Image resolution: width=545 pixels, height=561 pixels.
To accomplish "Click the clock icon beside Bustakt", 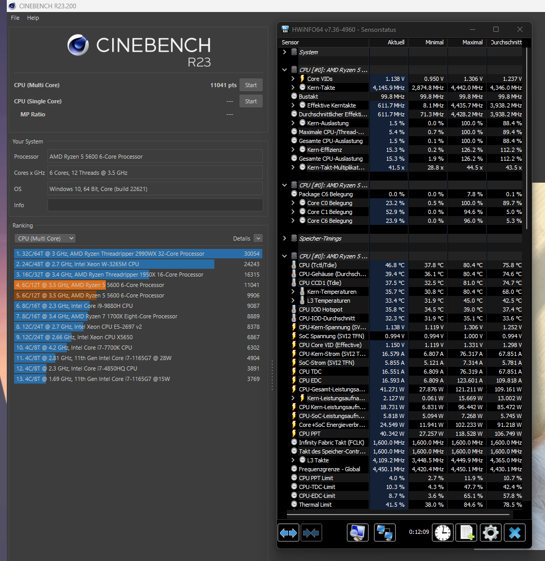I will 294,96.
